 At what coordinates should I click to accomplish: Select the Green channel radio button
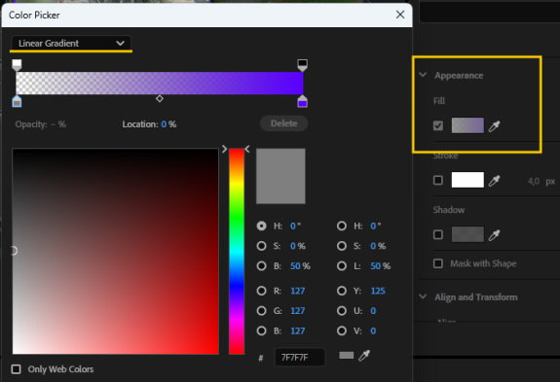pos(261,311)
